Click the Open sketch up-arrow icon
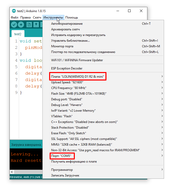Screen dimensions: 171x187 pos(36,25)
